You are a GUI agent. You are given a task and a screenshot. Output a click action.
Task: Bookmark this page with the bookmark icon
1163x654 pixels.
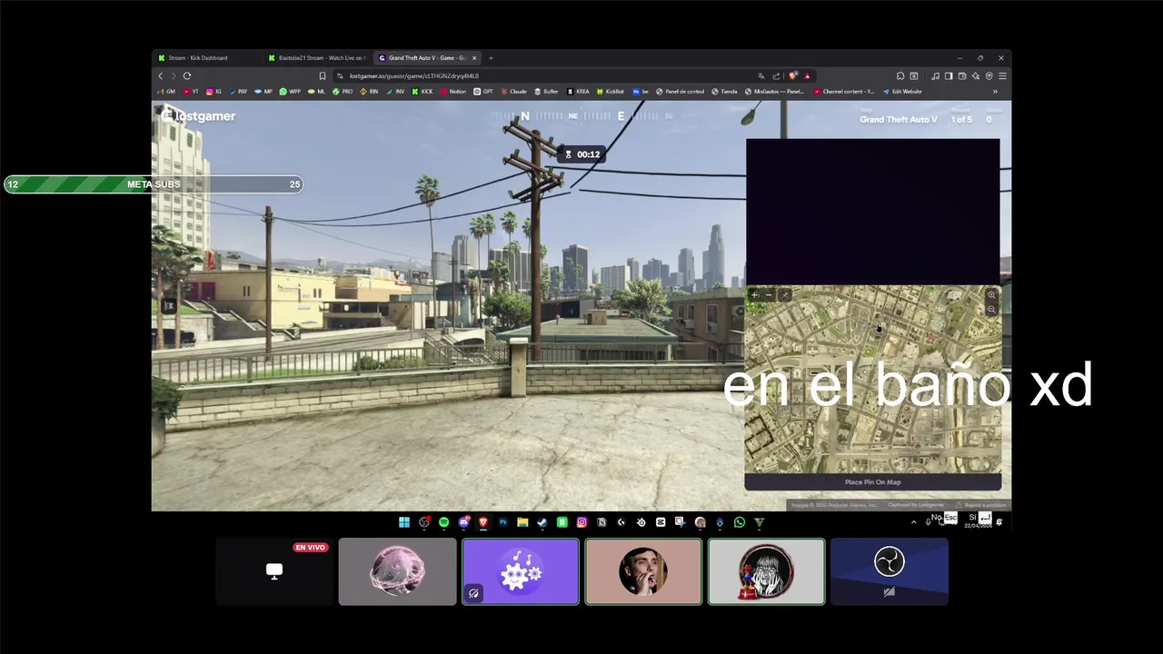[322, 75]
